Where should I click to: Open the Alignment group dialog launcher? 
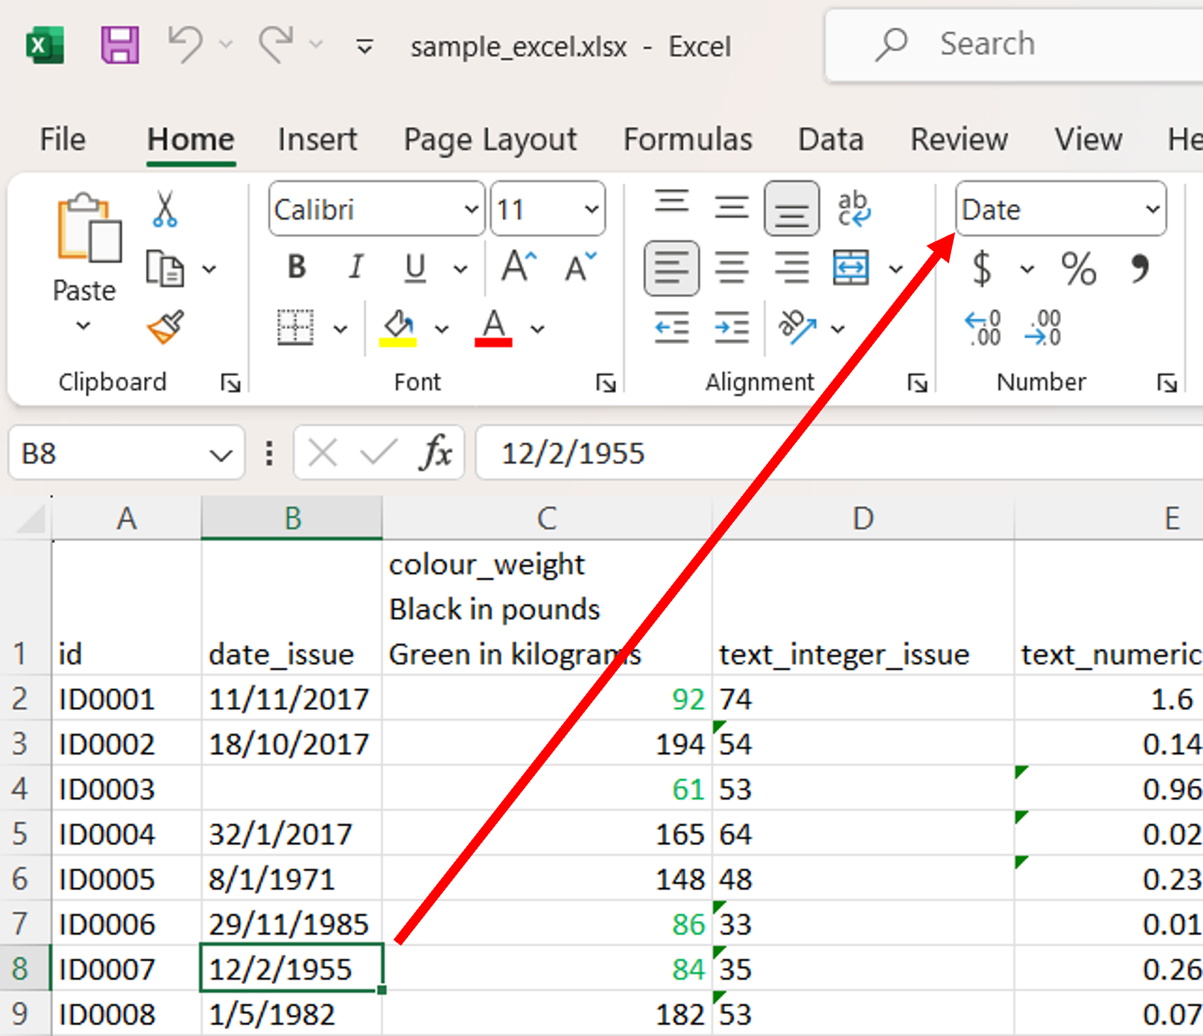pyautogui.click(x=918, y=384)
